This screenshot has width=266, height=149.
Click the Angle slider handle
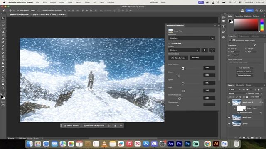[x=184, y=91]
